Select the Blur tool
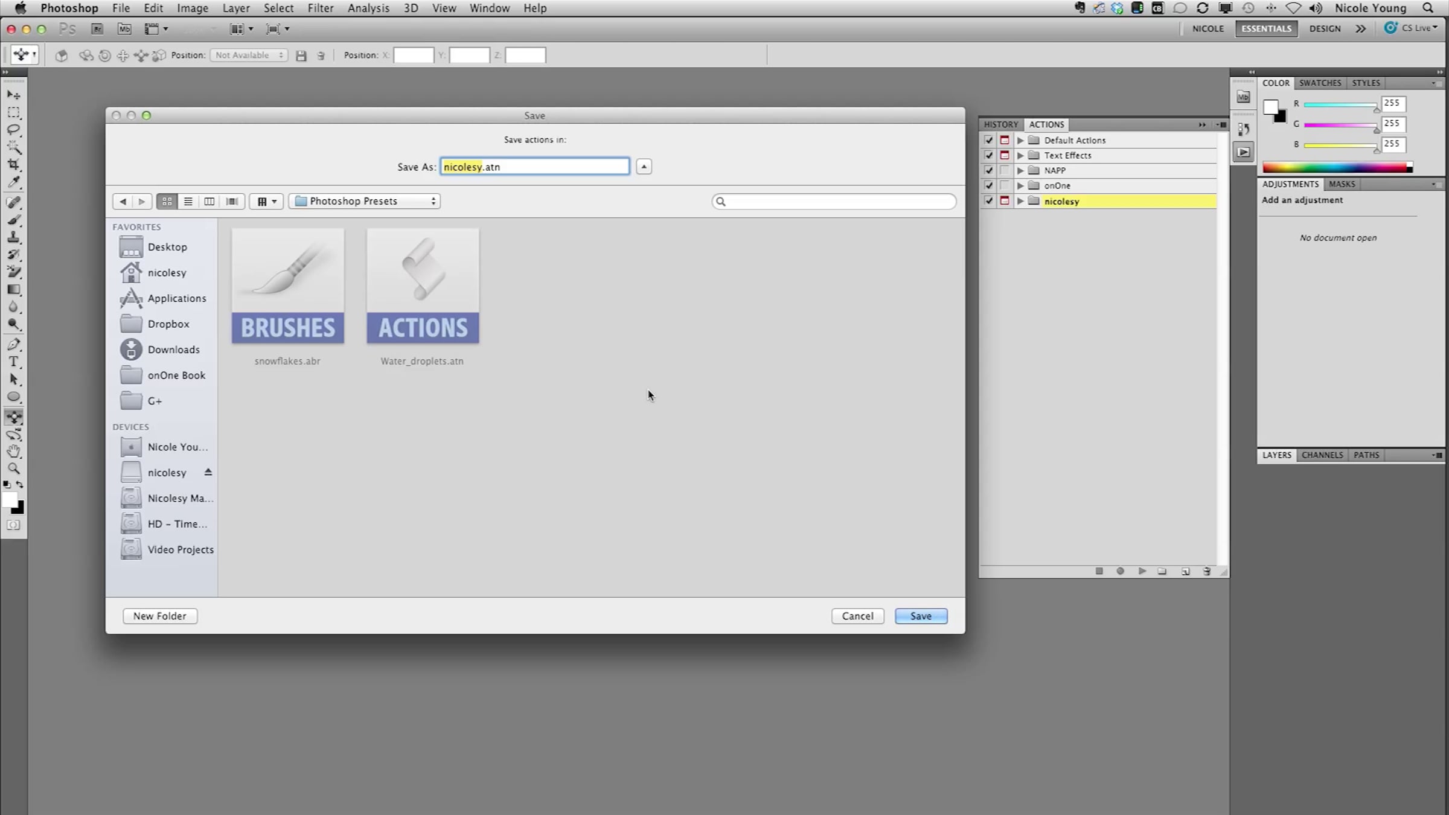 tap(13, 307)
